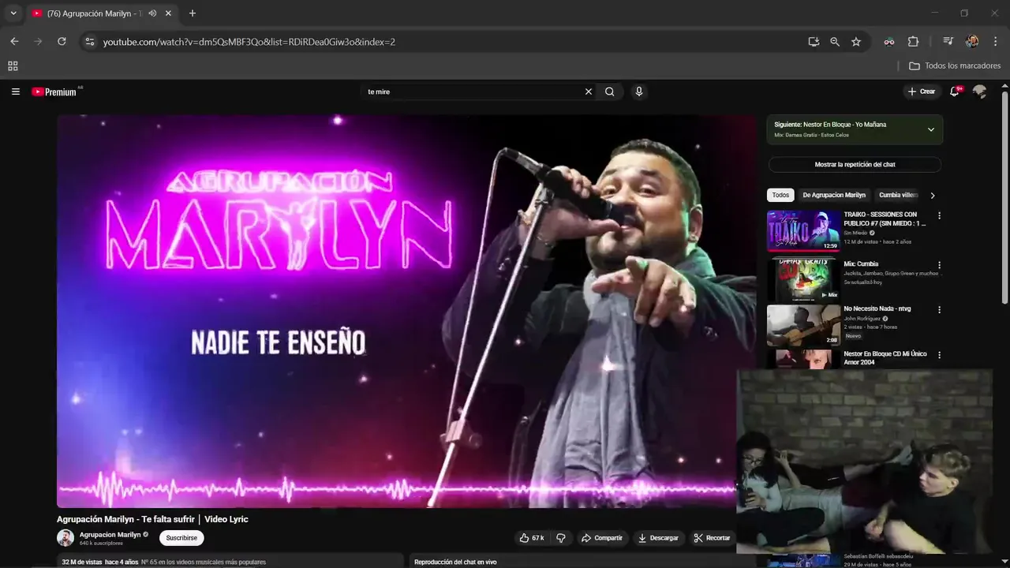Go to YouTube Premium home logo
Screen dimensions: 1010x568
pyautogui.click(x=55, y=92)
